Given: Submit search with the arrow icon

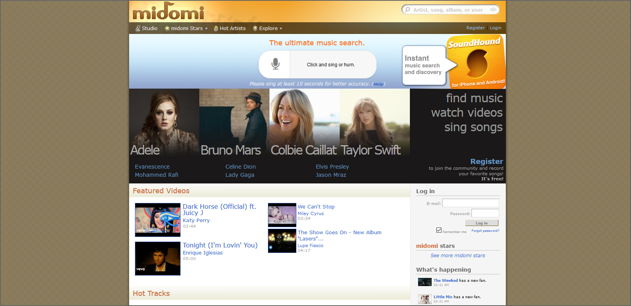Looking at the screenshot, I should pyautogui.click(x=494, y=9).
